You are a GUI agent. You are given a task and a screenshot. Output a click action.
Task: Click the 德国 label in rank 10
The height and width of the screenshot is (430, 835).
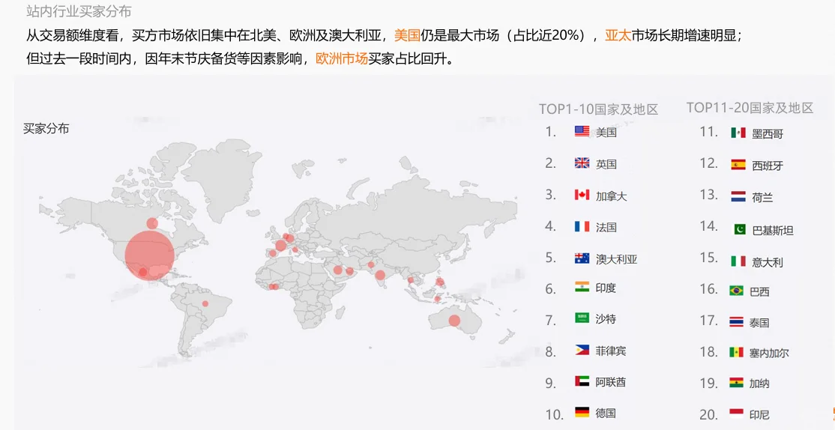[x=606, y=413]
